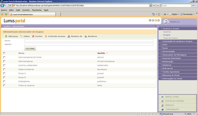Viewport: 198px width, 116px height.
Task: Open the Ferramentas menu in menu bar
Action: 37,10
